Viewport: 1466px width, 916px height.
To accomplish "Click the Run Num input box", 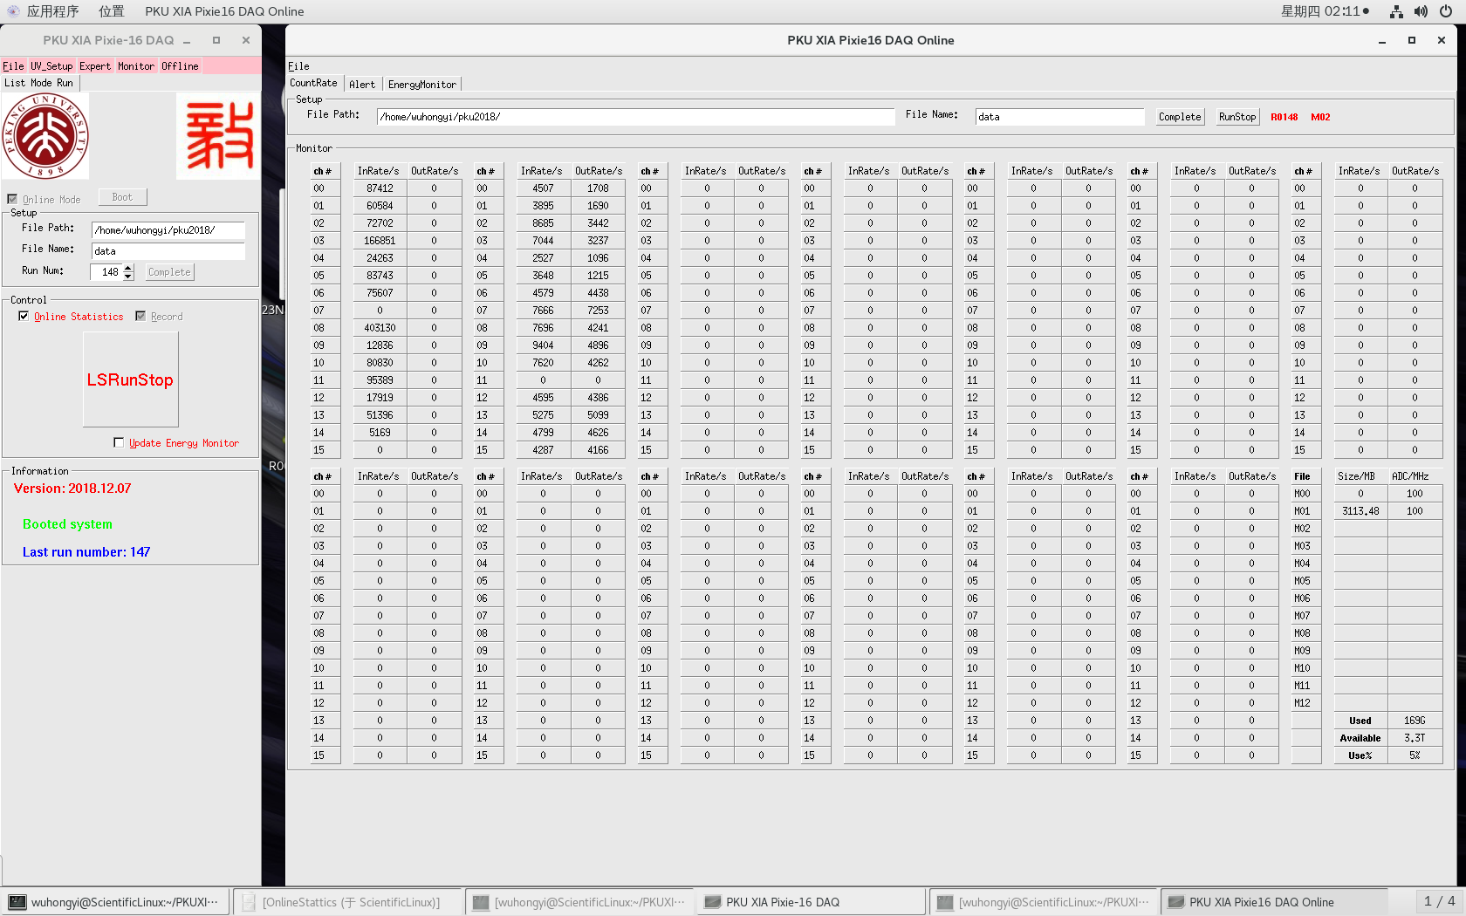I will [x=106, y=272].
